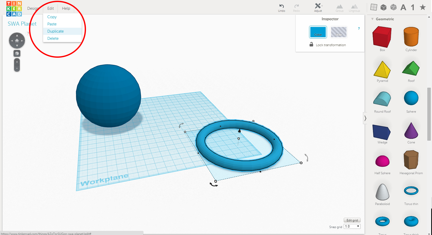Zoom out with the minus button
432x235 pixels.
[17, 68]
